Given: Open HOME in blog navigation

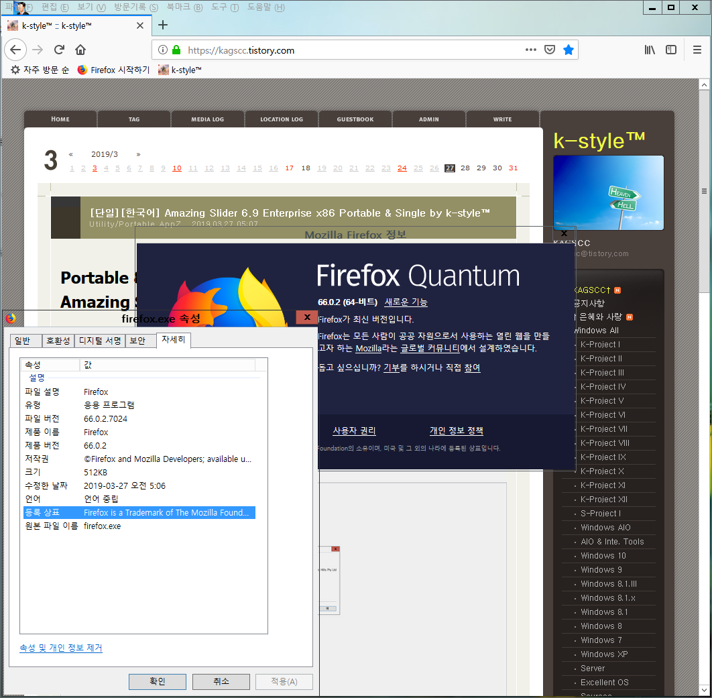Looking at the screenshot, I should (60, 119).
